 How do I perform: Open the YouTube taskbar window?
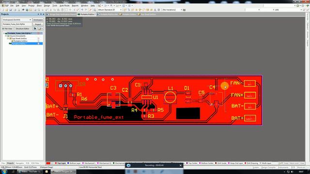[30, 172]
